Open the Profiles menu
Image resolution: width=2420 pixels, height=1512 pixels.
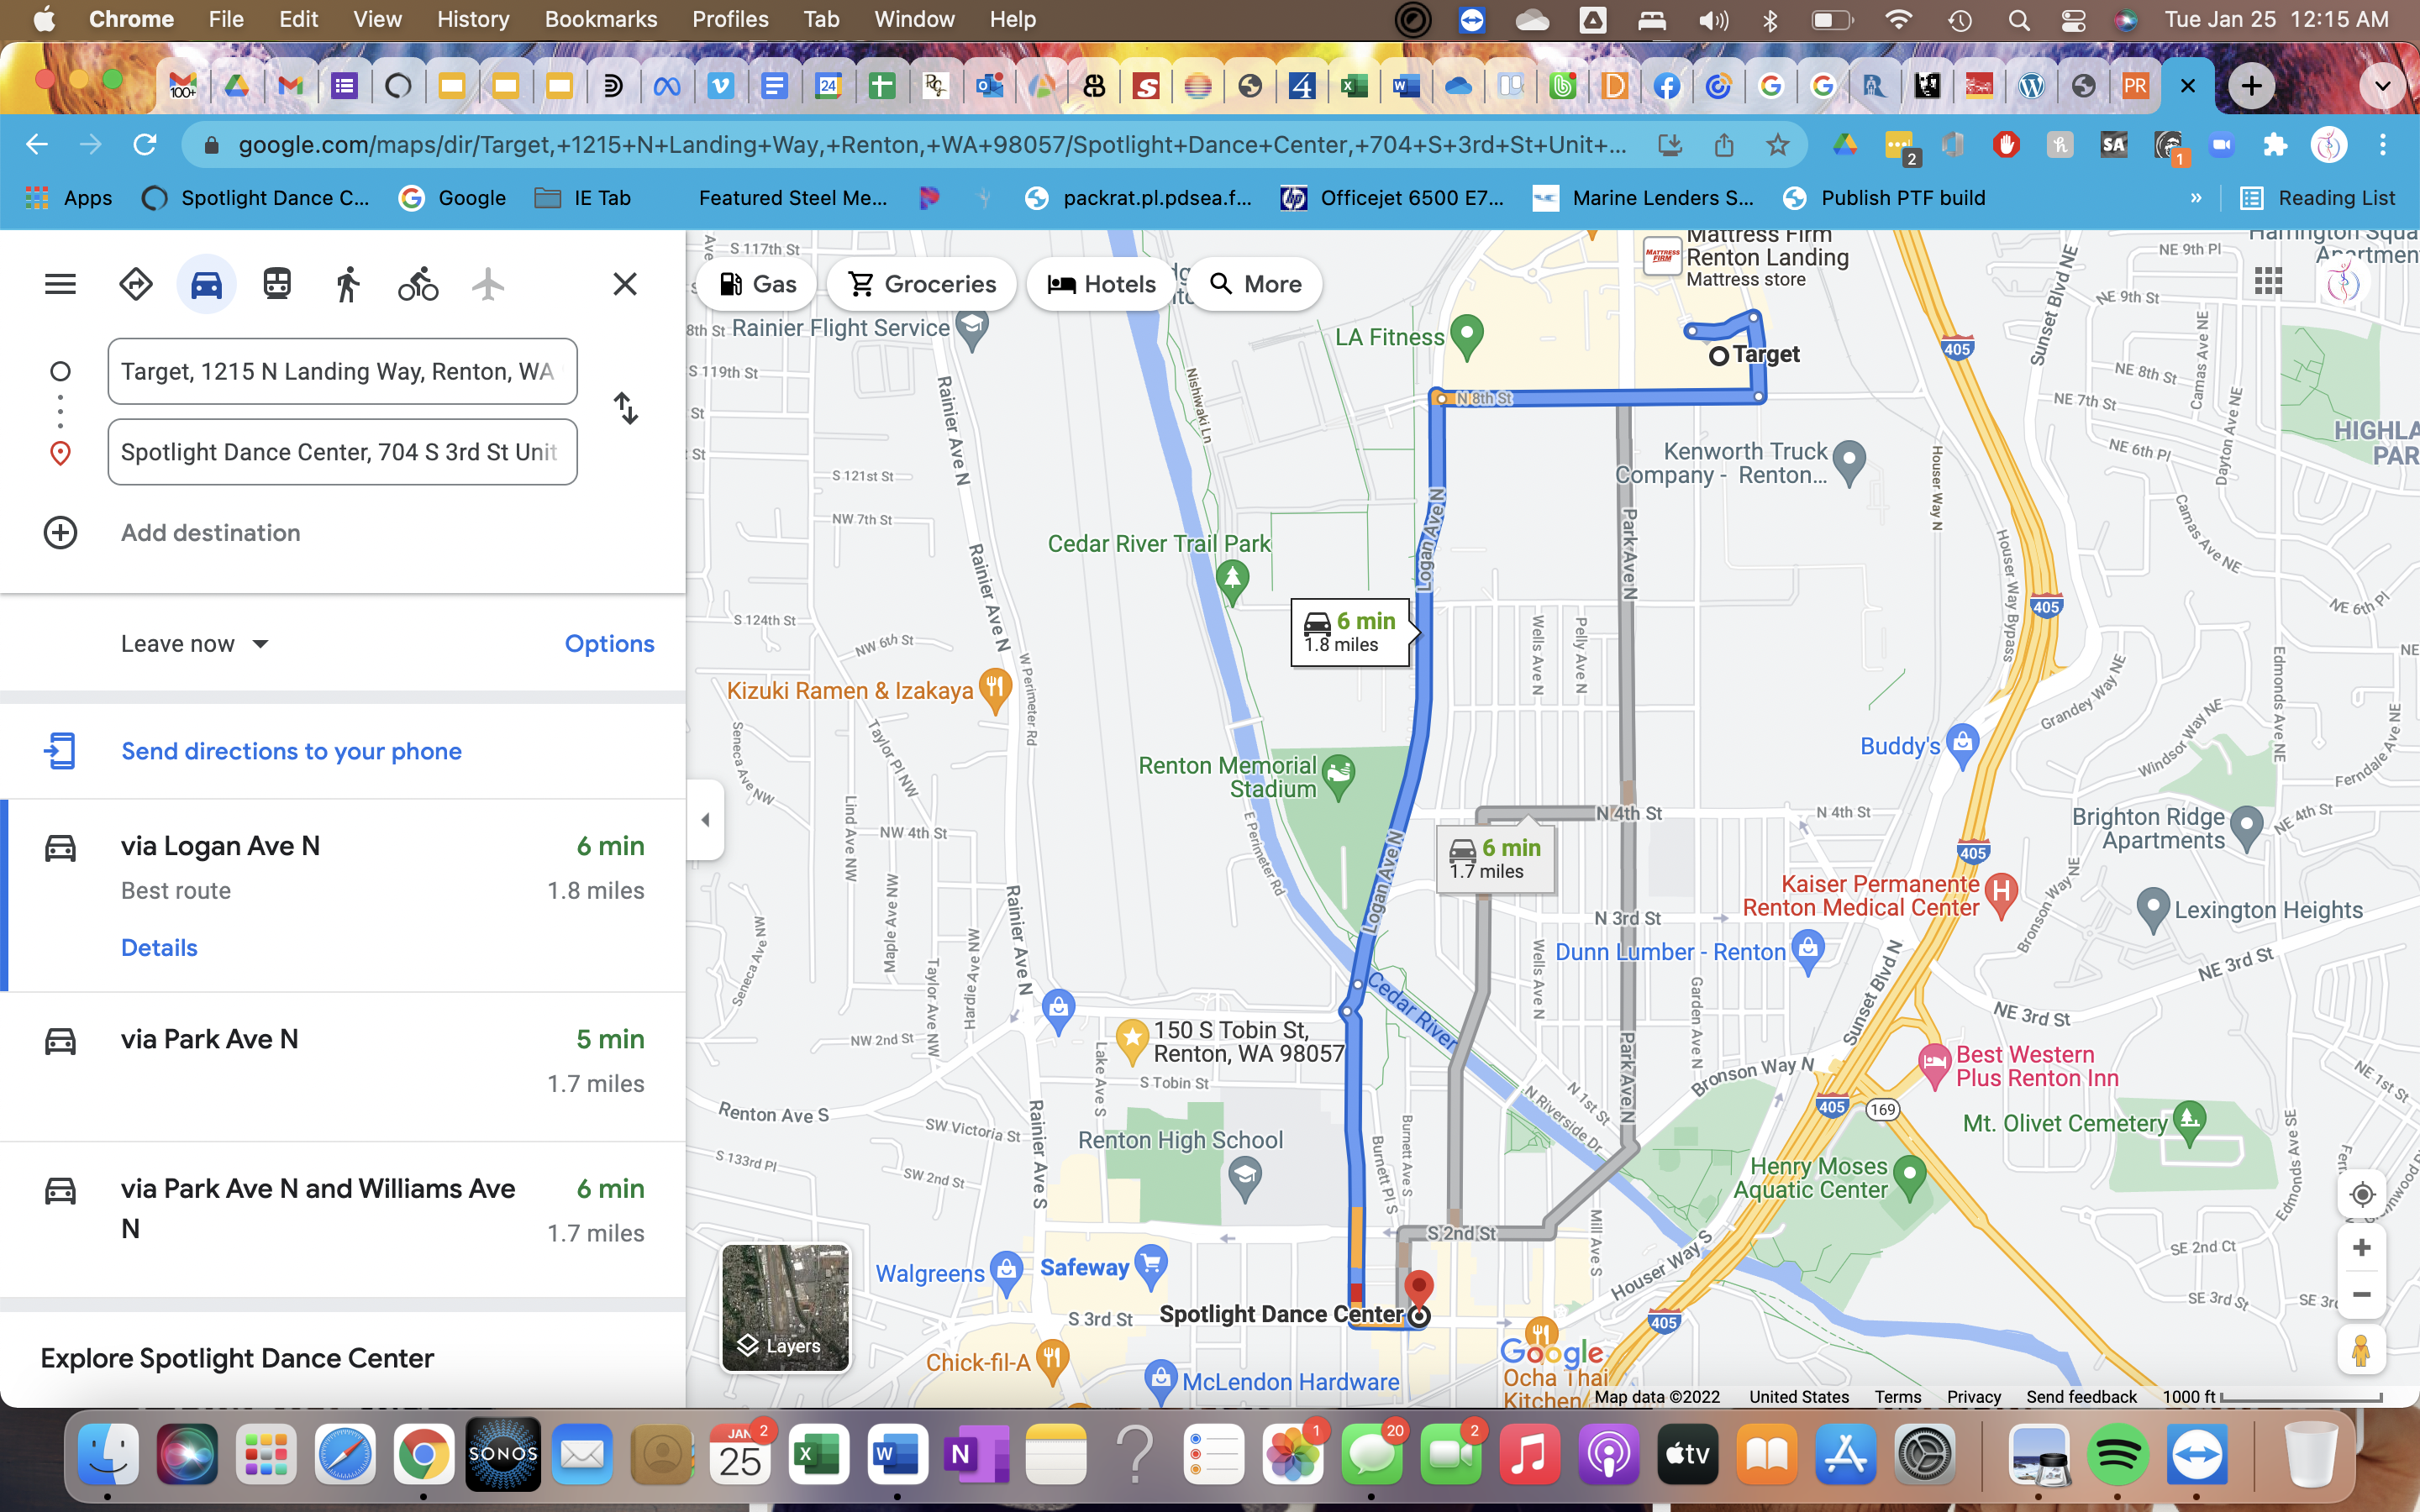coord(730,19)
